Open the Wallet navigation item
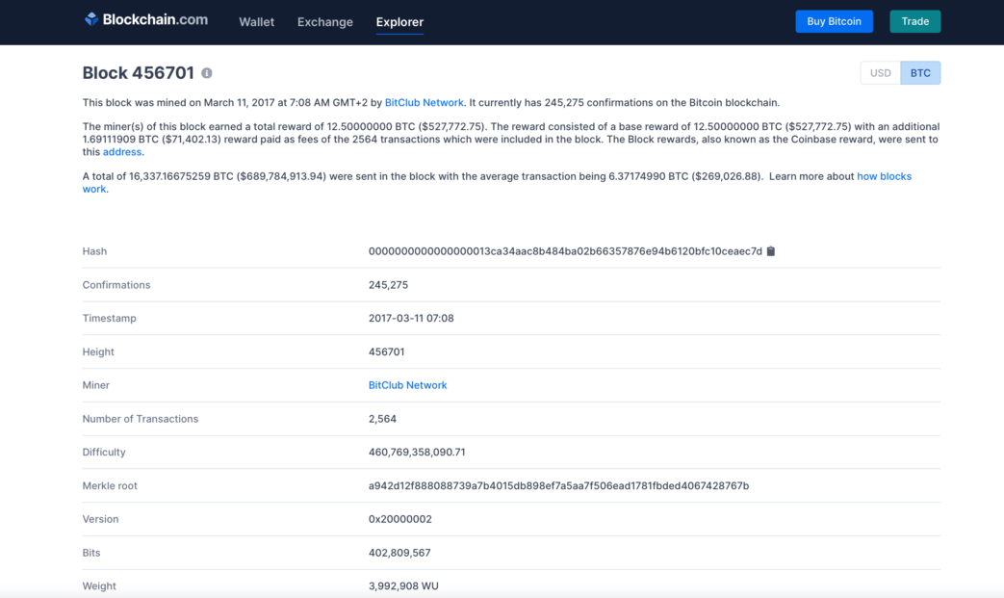This screenshot has height=598, width=1004. point(256,22)
